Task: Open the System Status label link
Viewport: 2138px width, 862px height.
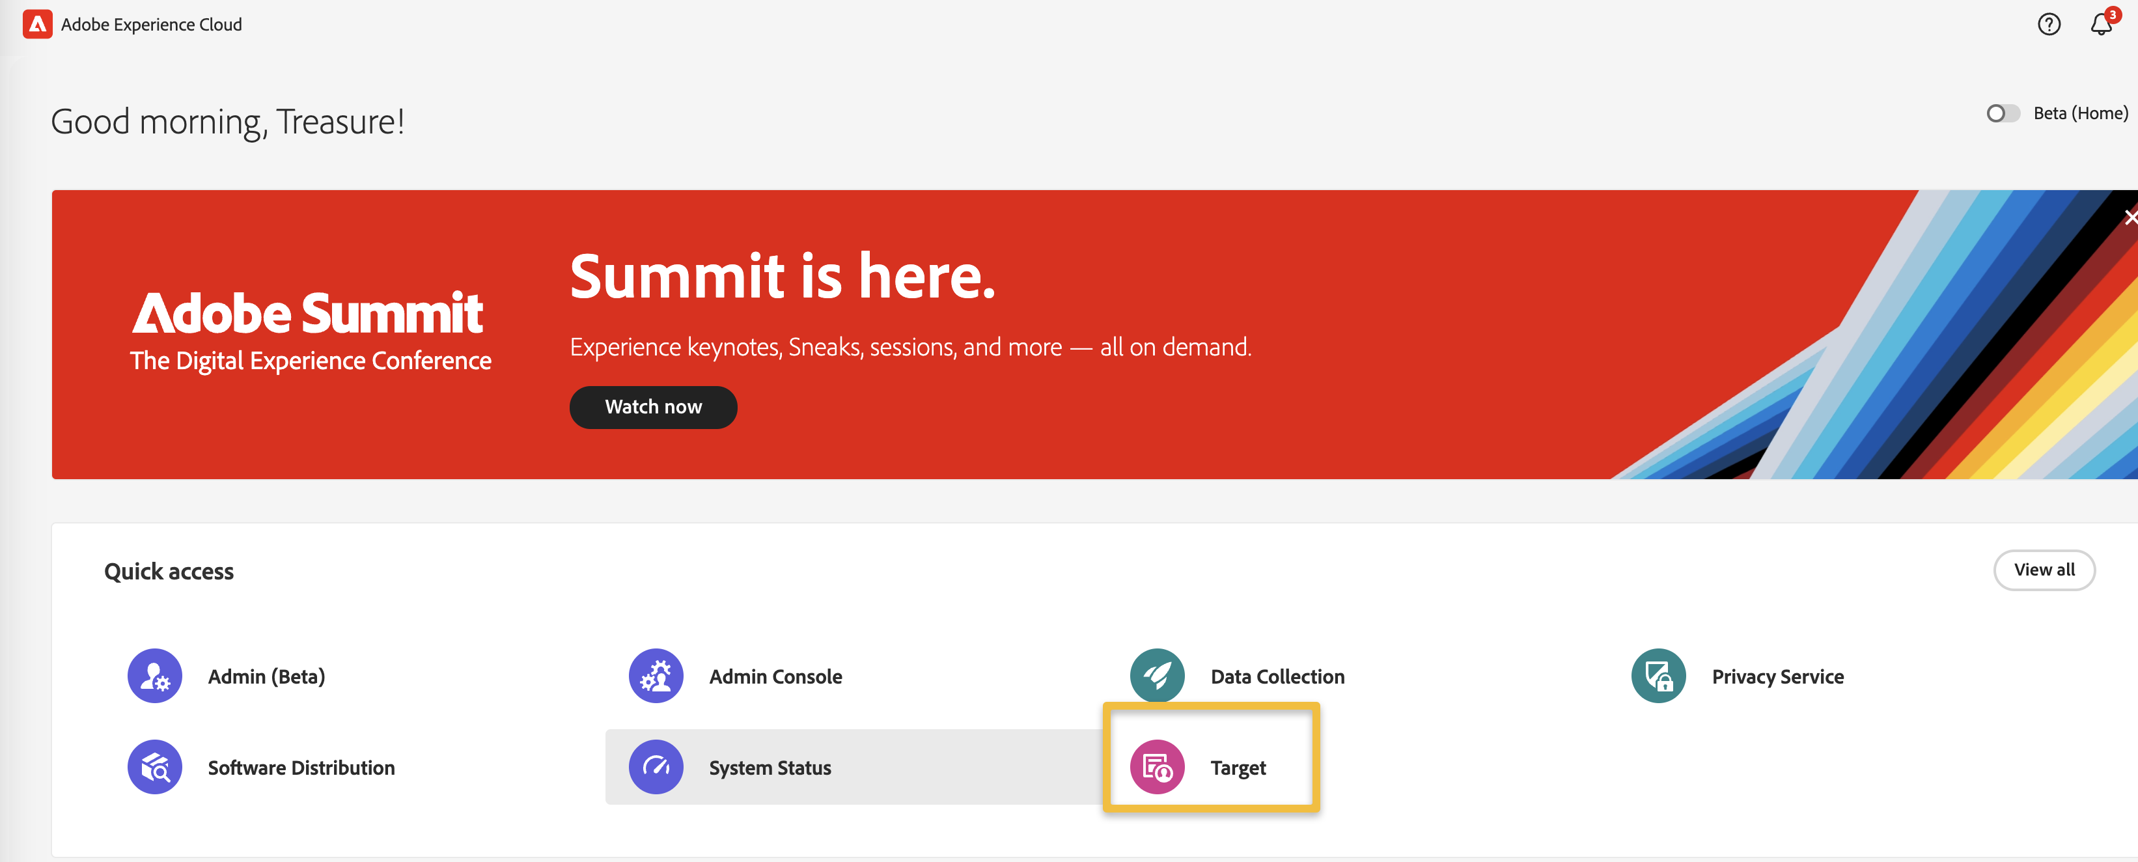Action: 770,768
